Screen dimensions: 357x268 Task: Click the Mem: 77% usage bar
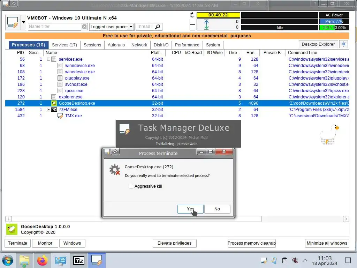334,21
